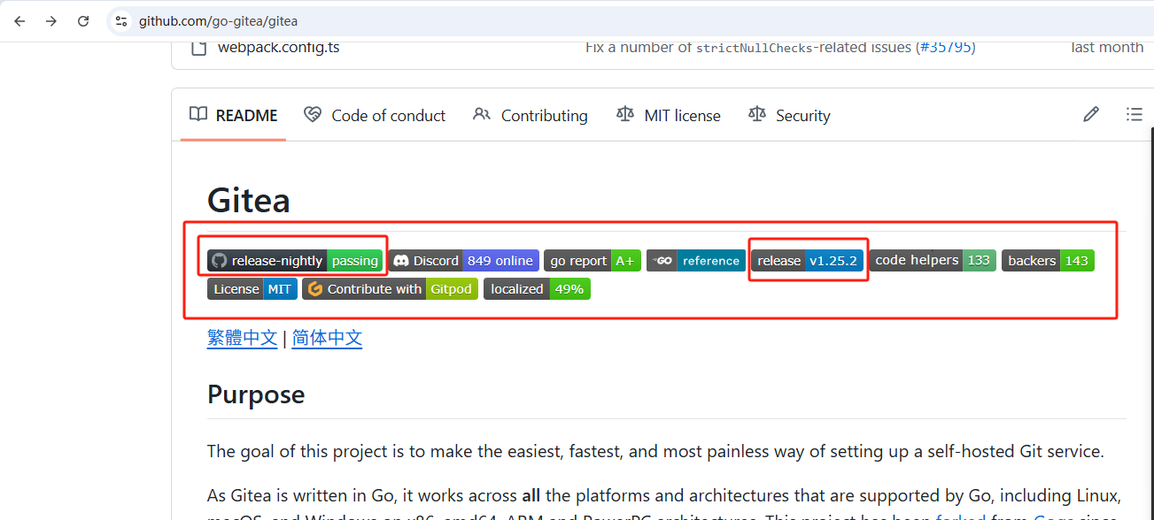Click the webpack.config.ts file icon
This screenshot has width=1154, height=520.
tap(199, 47)
